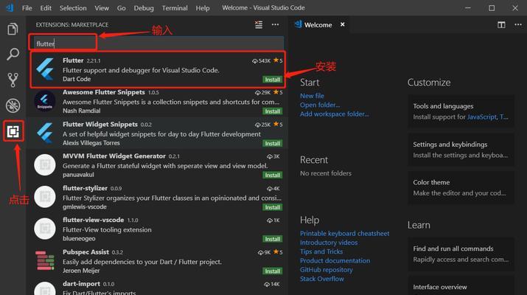Open the Help menu
The width and height of the screenshot is (527, 295).
(203, 7)
